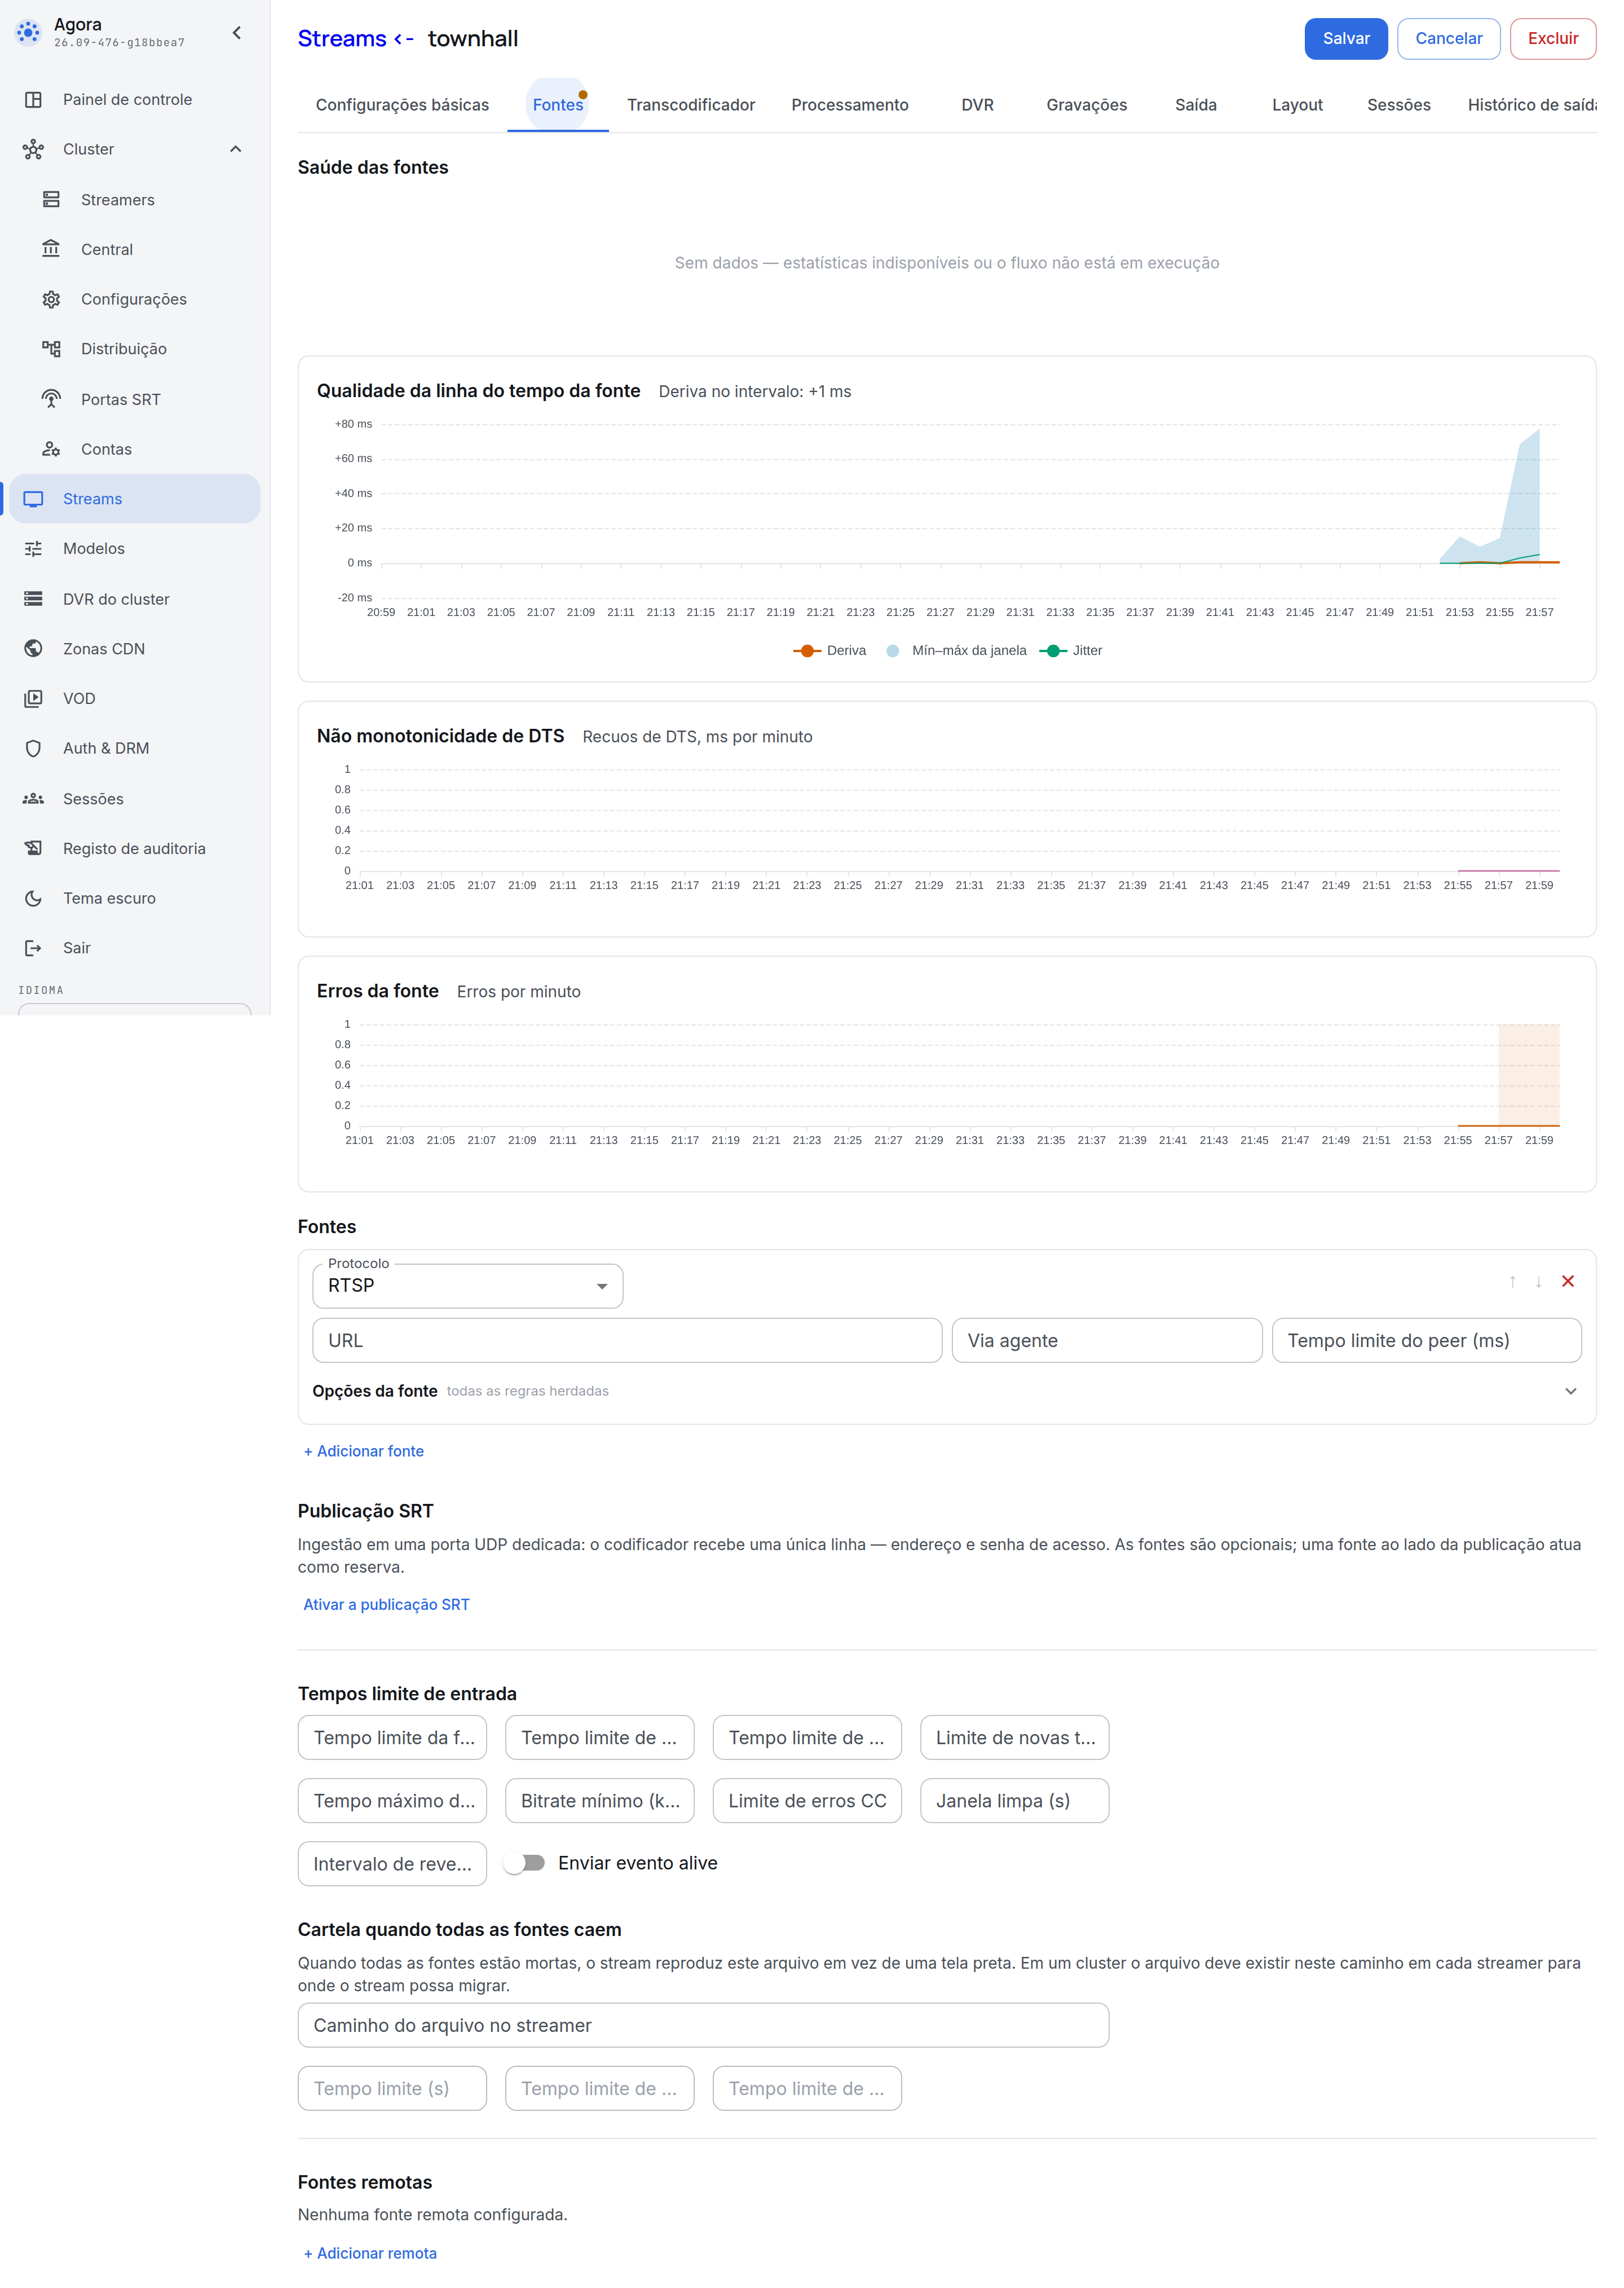Collapse the sidebar with the chevron arrow
This screenshot has height=2288, width=1624.
(237, 33)
